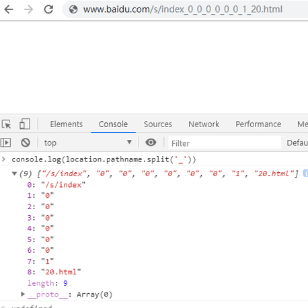The width and height of the screenshot is (308, 308).
Task: Switch to the Elements tab
Action: pyautogui.click(x=67, y=124)
